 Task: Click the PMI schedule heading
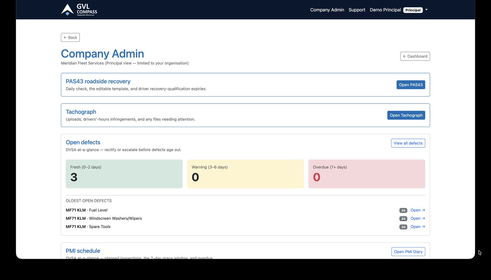83,251
